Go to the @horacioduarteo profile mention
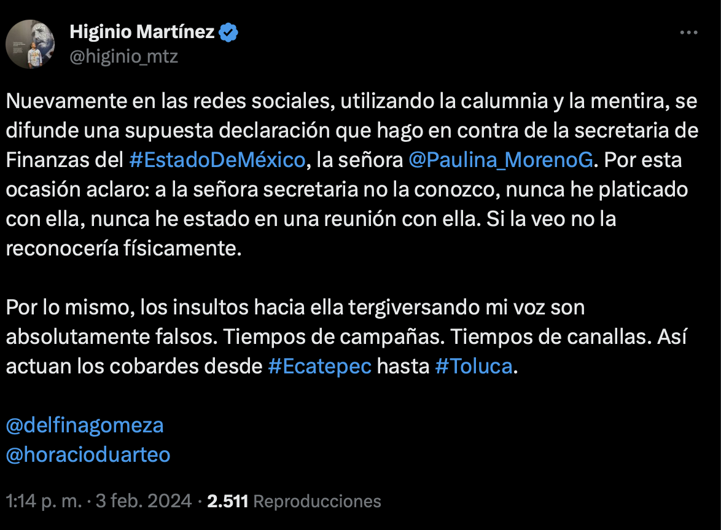 88,454
